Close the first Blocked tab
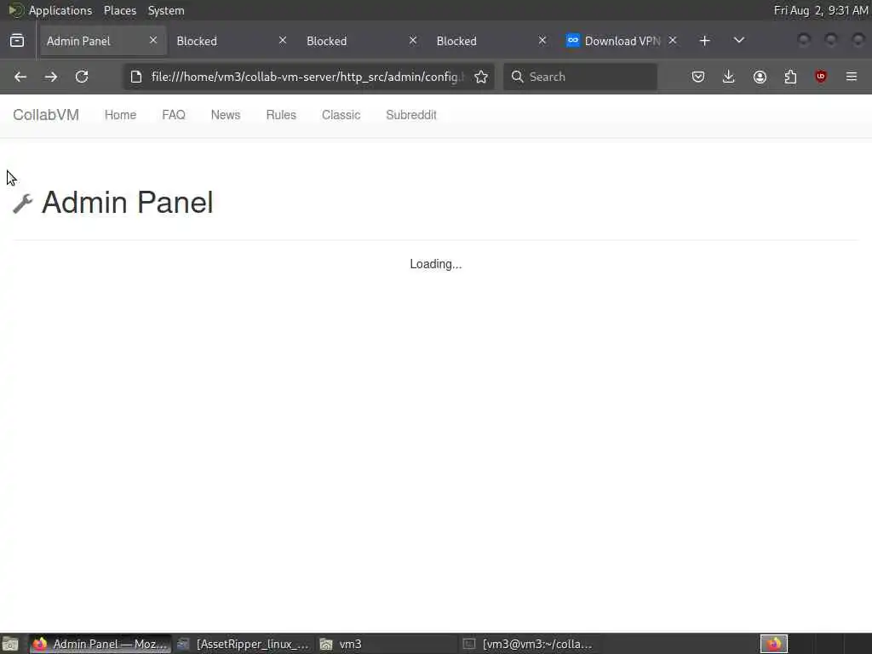The image size is (872, 654). (x=283, y=40)
